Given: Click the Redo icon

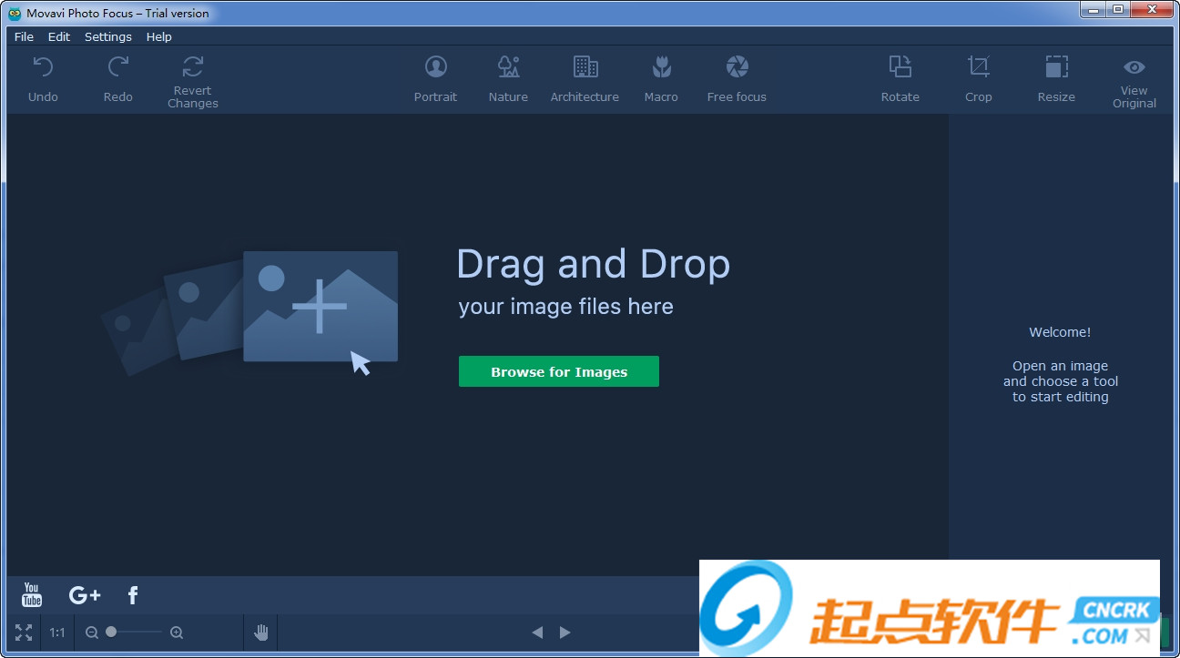Looking at the screenshot, I should click(117, 77).
